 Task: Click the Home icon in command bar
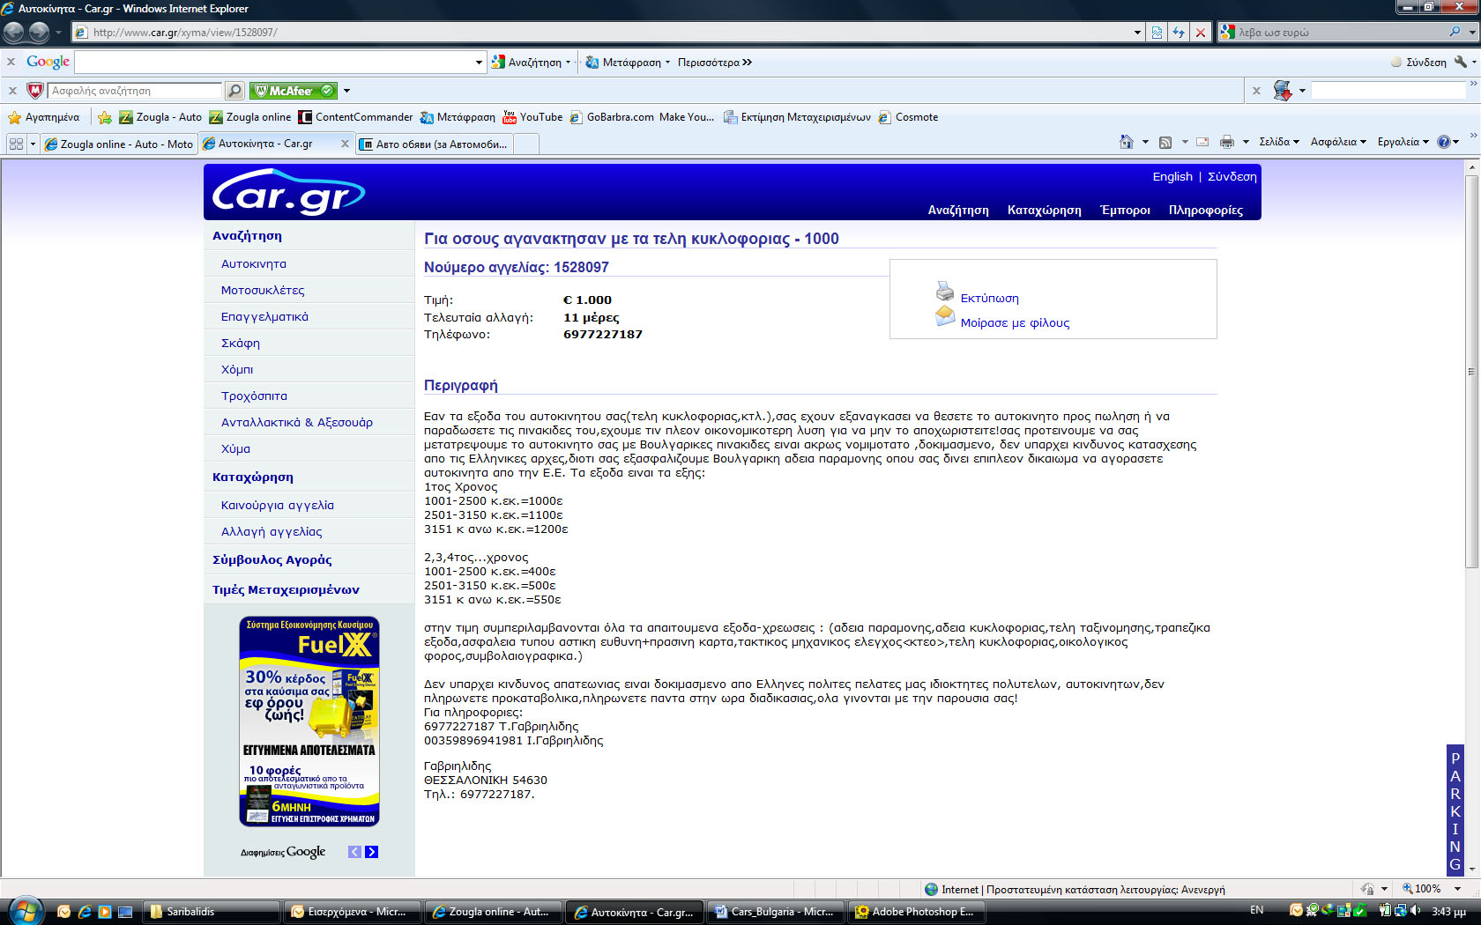[1126, 142]
